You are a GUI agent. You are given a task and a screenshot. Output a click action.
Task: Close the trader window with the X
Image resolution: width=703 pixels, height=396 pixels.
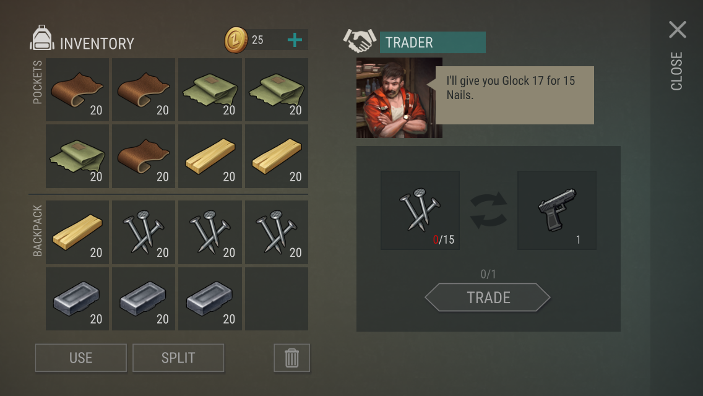[x=678, y=30]
